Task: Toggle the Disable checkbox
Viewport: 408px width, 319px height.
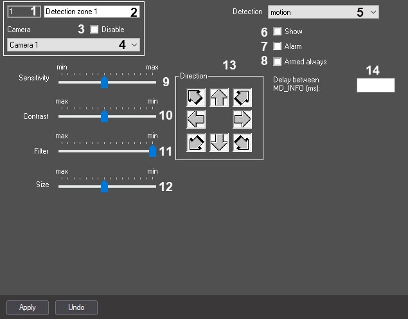Action: pos(95,30)
